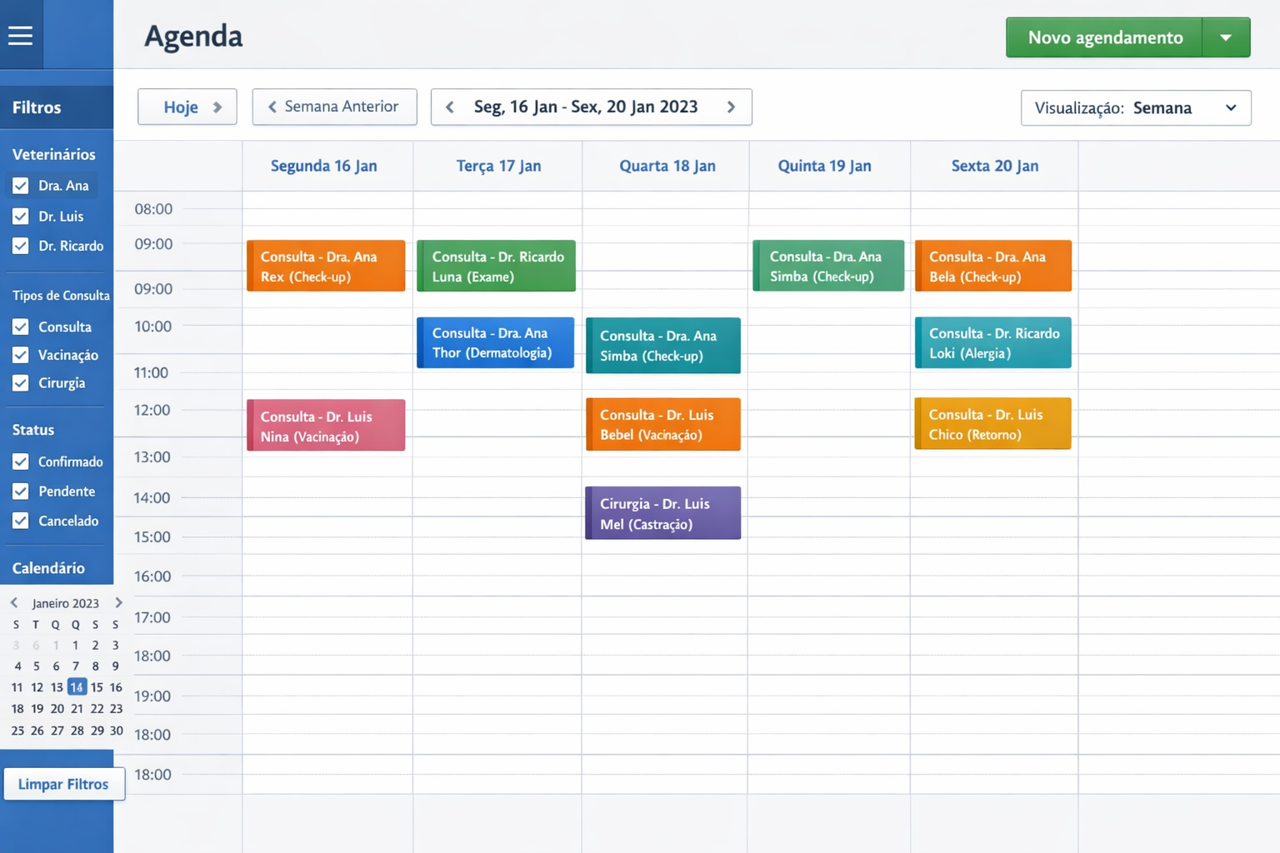
Task: Uncheck the Dr. Luis veterinarian filter
Action: (x=20, y=216)
